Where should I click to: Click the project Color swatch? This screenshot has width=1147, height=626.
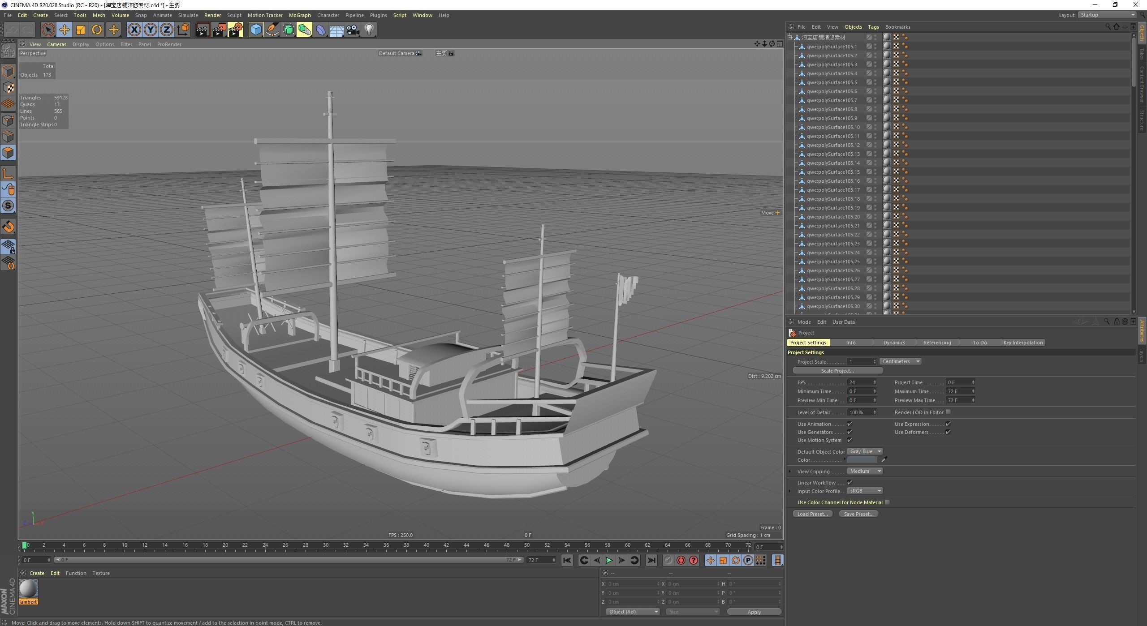862,460
